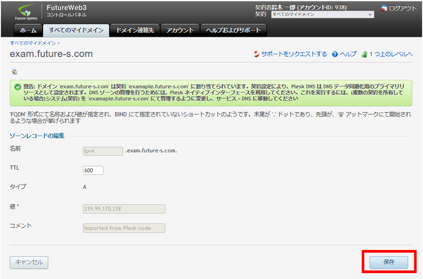Click サポートをリクエストする link

click(294, 54)
